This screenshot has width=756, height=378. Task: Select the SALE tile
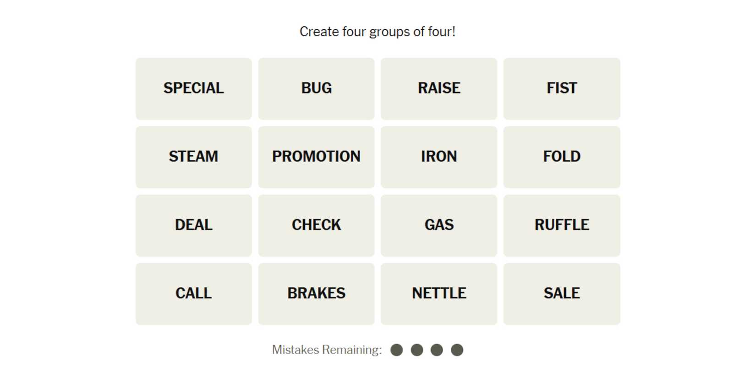click(x=561, y=294)
